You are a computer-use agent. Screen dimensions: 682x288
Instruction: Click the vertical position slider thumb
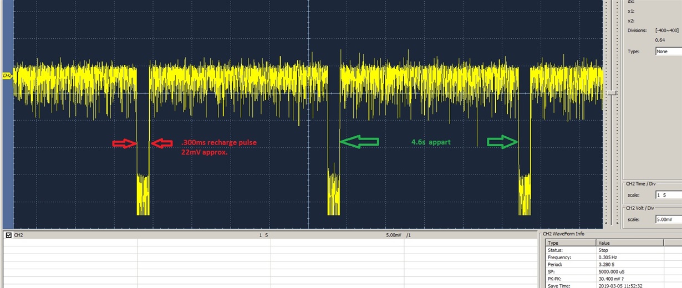(612, 93)
